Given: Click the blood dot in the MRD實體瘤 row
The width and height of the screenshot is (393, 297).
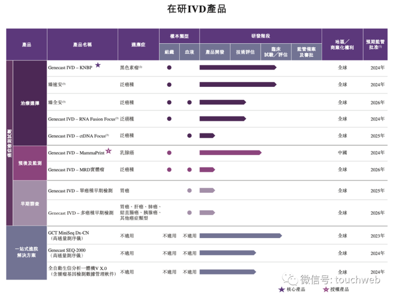Looking at the screenshot, I should point(190,170).
